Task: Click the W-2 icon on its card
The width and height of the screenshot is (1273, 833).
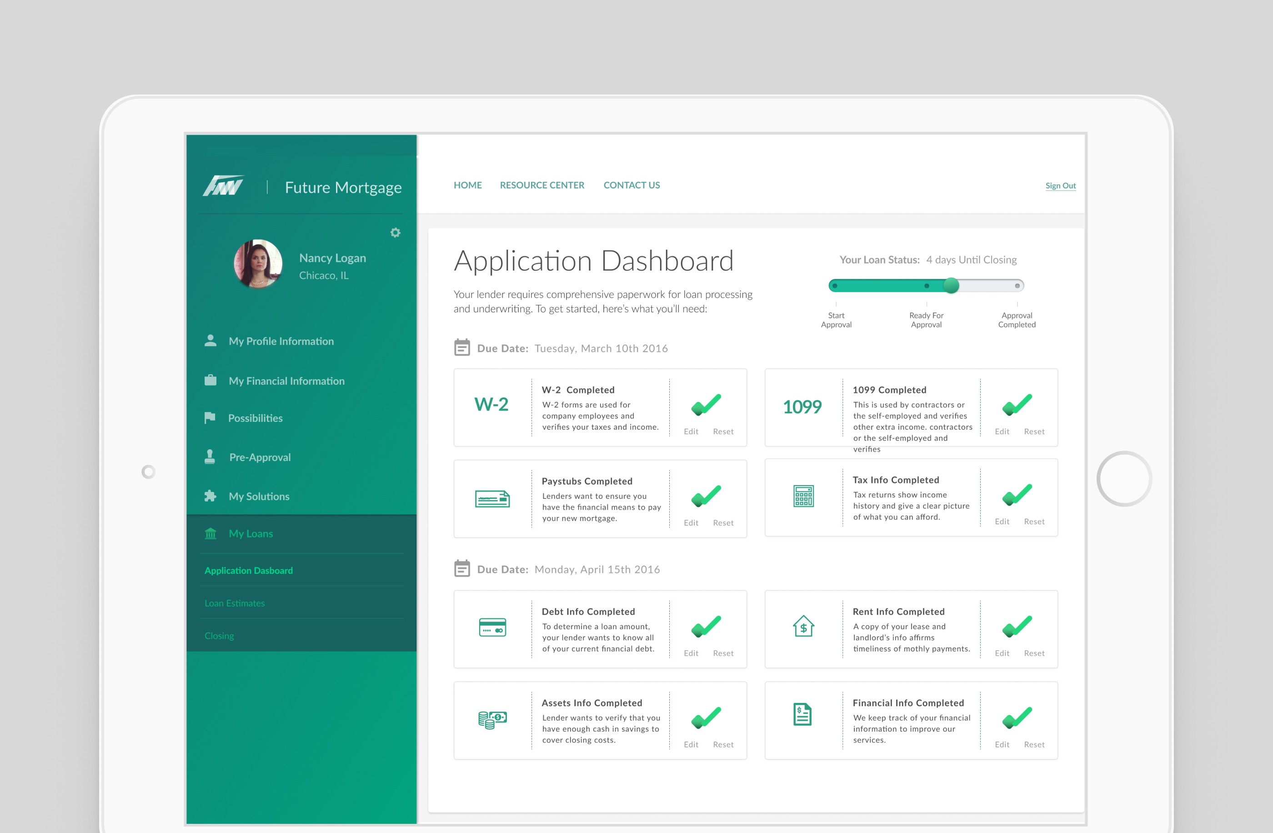Action: tap(491, 405)
